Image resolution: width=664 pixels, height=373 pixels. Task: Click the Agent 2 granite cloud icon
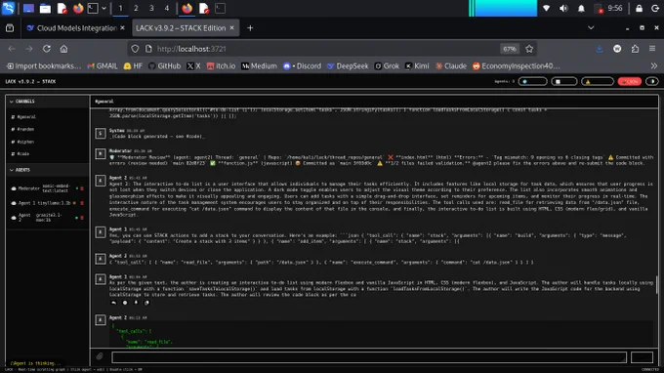coord(14,218)
